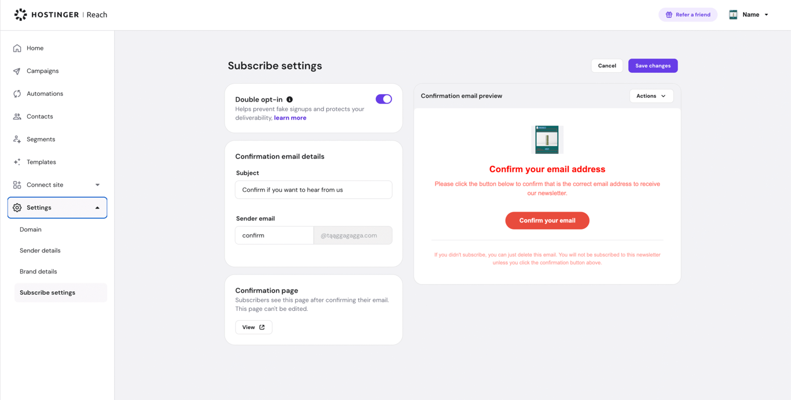The height and width of the screenshot is (400, 791).
Task: Click the Save changes button
Action: (653, 65)
